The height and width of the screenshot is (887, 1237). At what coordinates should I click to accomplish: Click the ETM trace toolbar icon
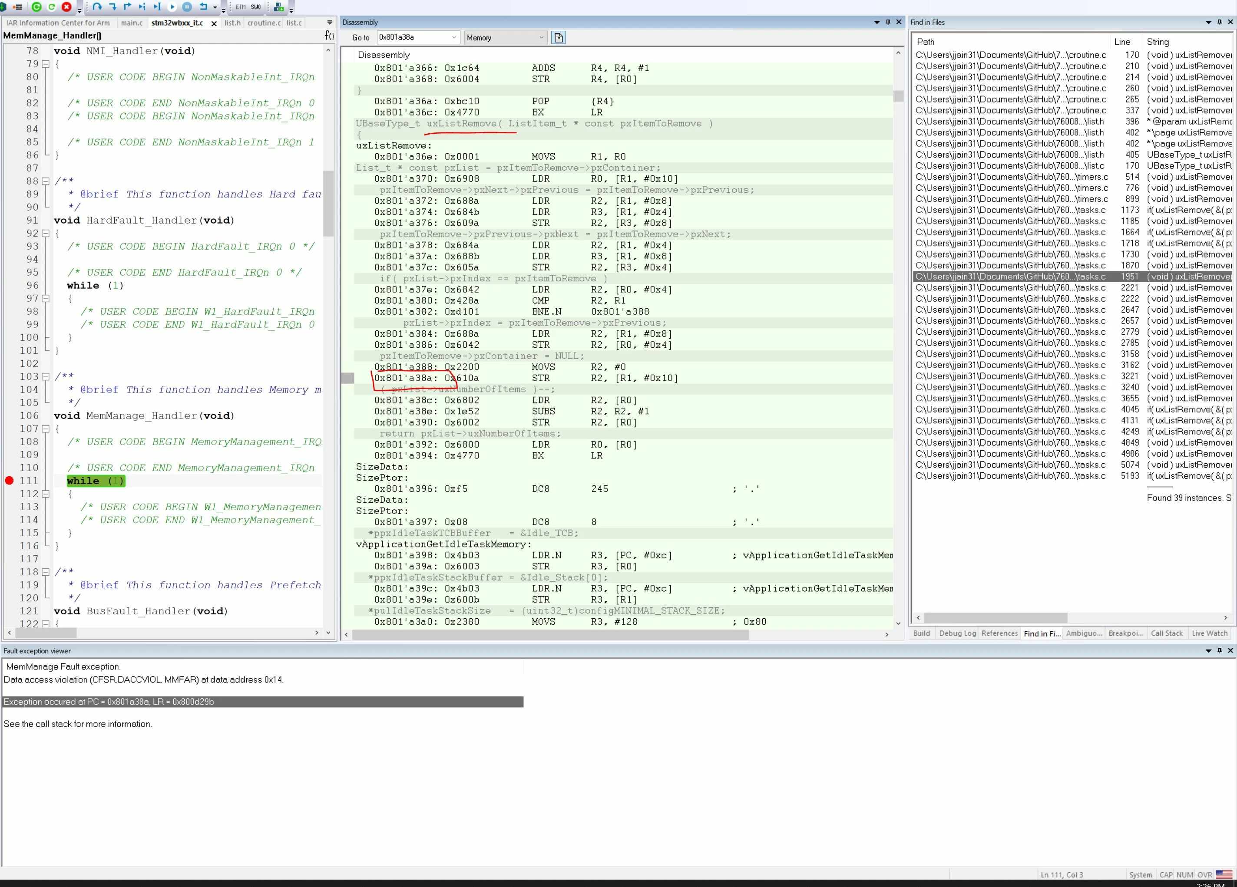[241, 7]
